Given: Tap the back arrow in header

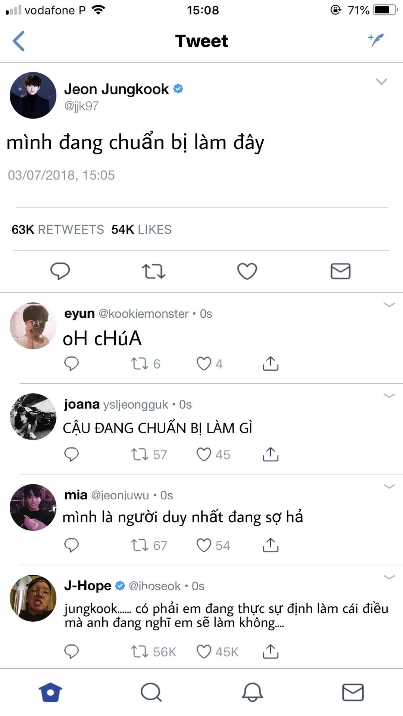Looking at the screenshot, I should 19,41.
